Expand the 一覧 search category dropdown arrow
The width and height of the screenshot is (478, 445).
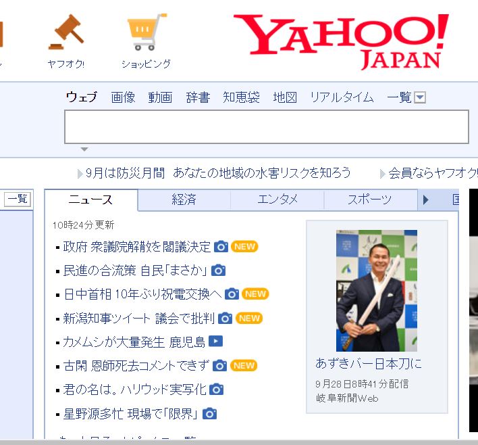(x=420, y=98)
